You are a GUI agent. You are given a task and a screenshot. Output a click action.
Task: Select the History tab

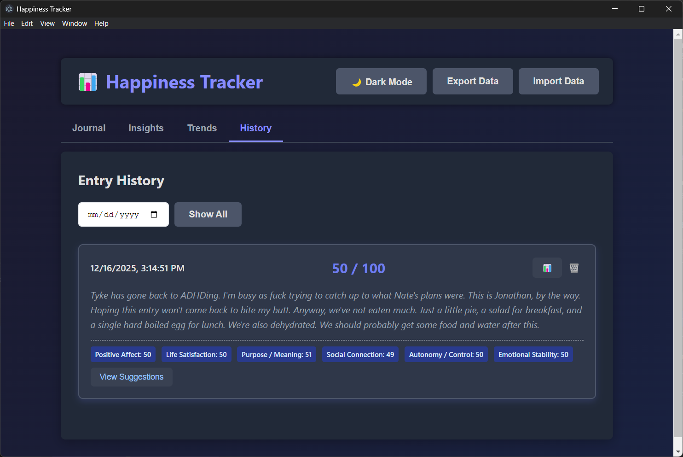(256, 128)
